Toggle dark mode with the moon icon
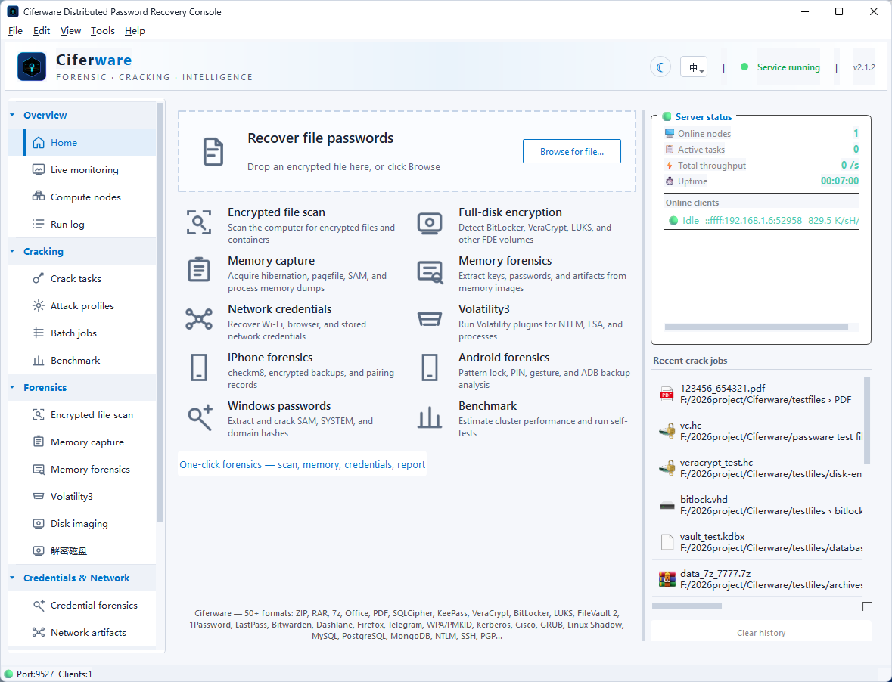The height and width of the screenshot is (682, 892). point(660,67)
